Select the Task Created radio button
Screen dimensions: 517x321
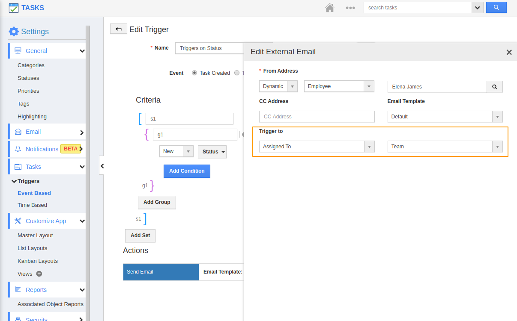pyautogui.click(x=194, y=73)
